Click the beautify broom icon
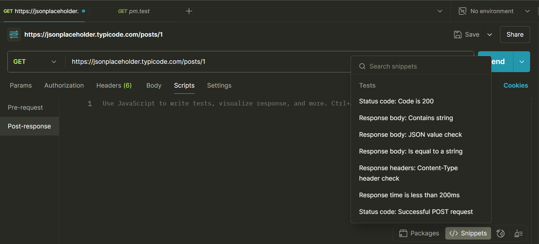 pyautogui.click(x=518, y=233)
